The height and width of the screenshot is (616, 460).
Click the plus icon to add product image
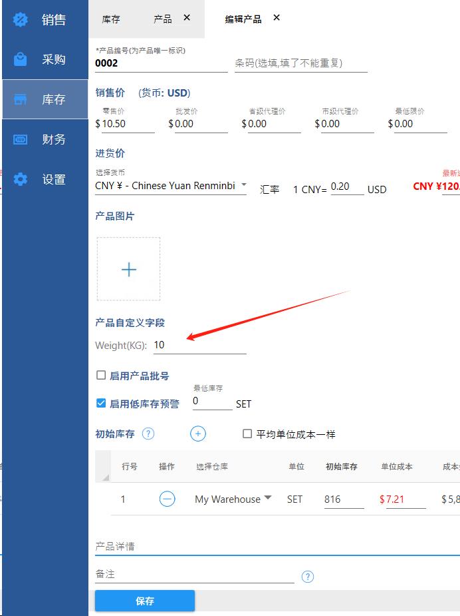point(128,269)
